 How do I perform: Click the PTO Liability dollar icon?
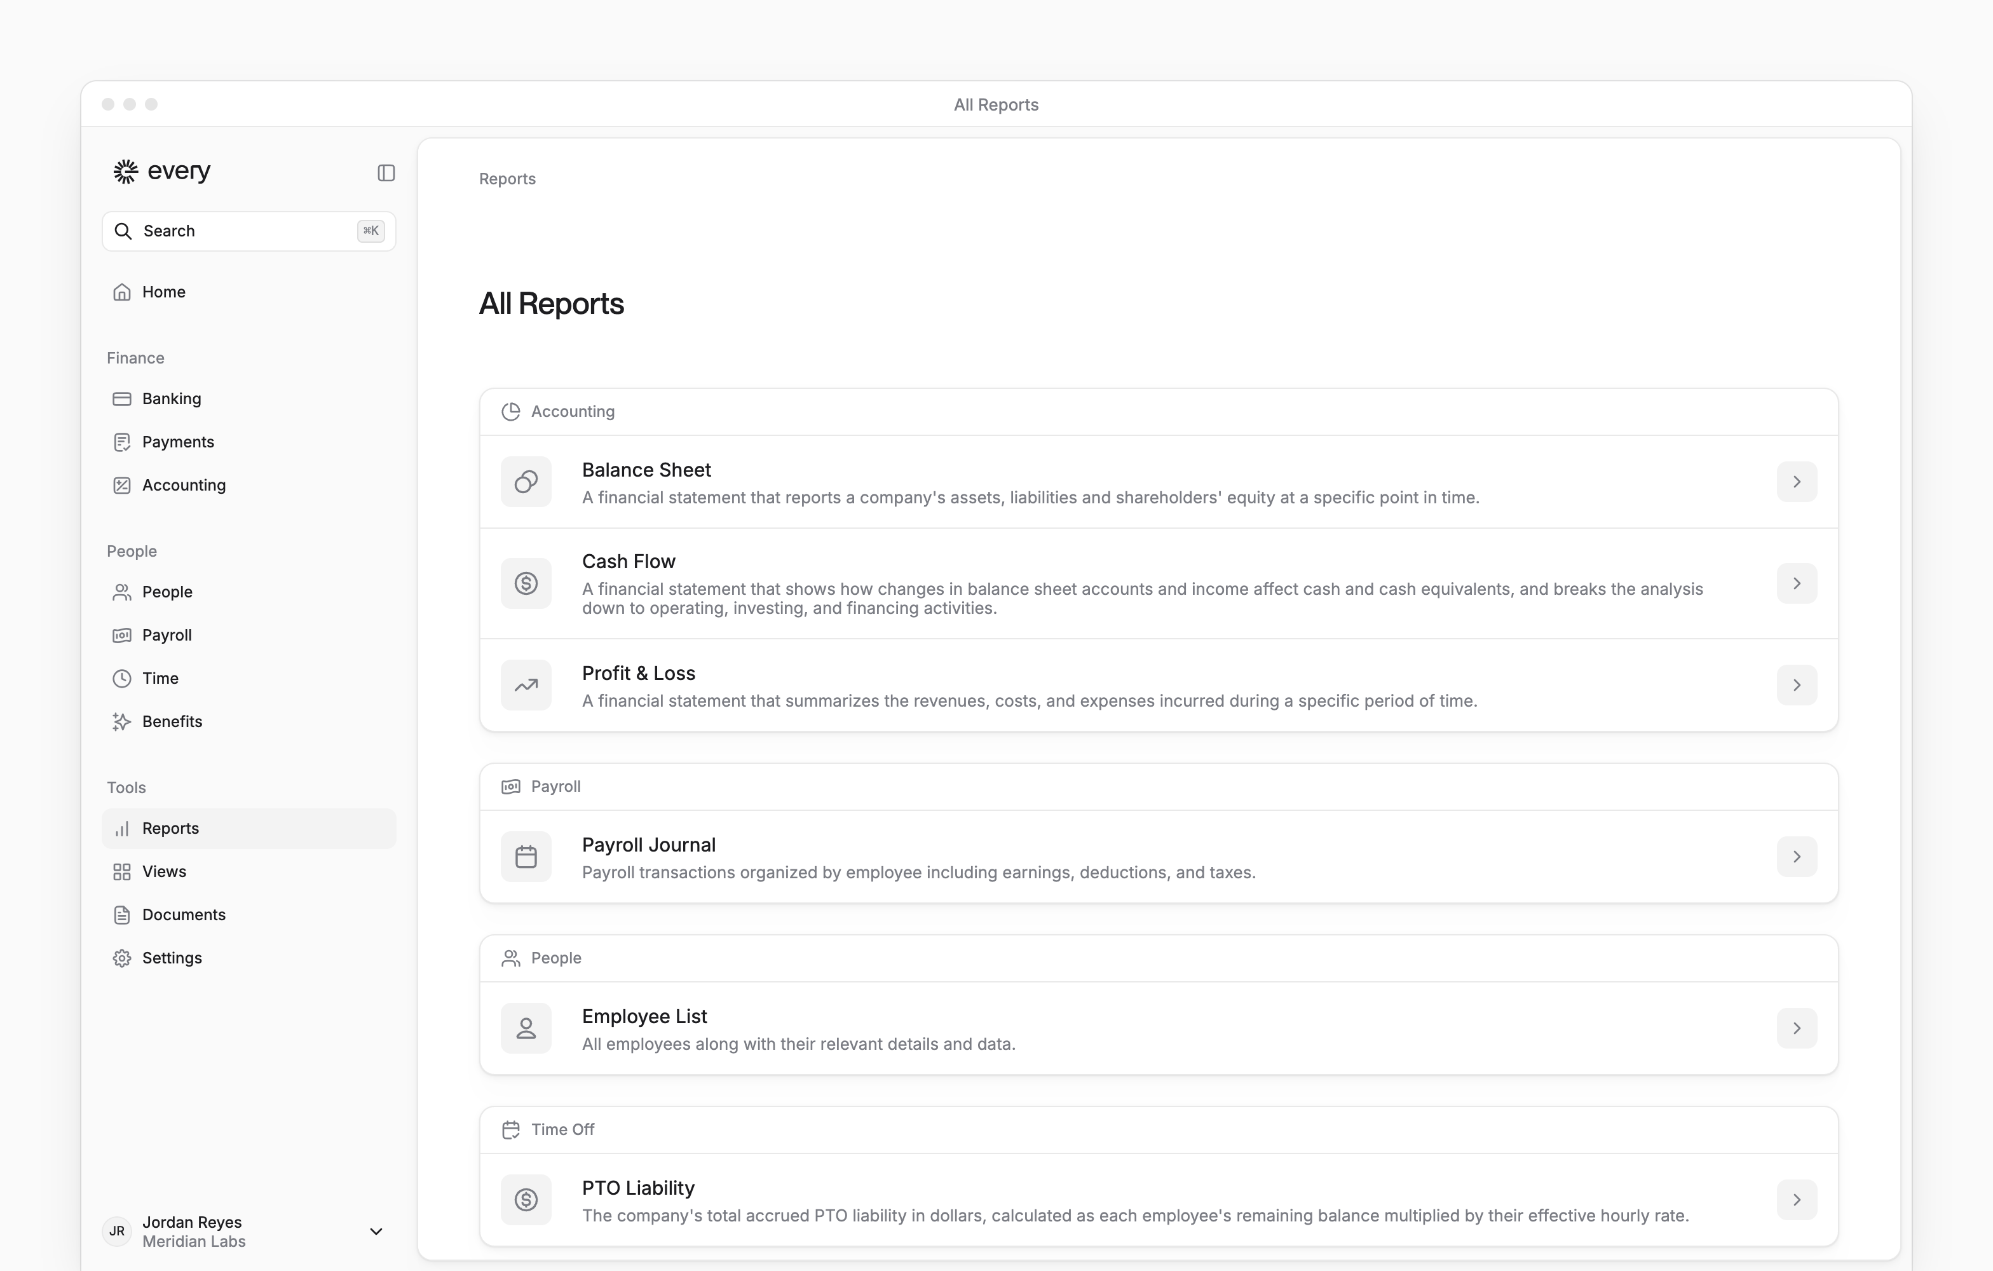coord(526,1199)
